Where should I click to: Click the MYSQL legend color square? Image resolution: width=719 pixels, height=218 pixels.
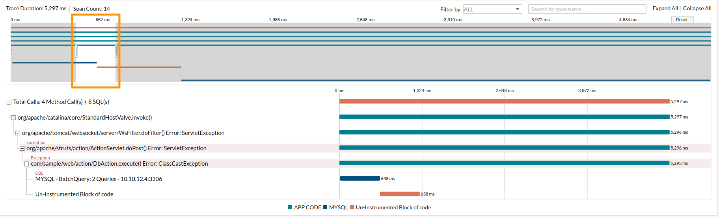point(325,207)
